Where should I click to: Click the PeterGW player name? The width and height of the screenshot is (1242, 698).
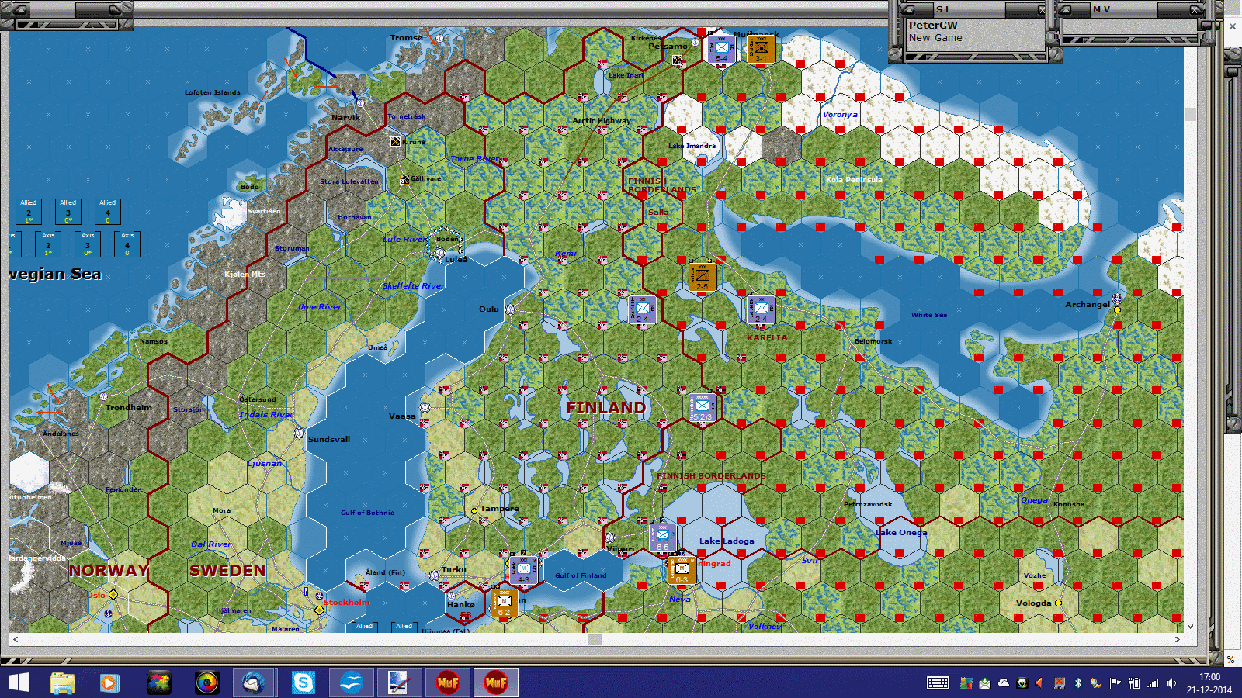[x=933, y=25]
